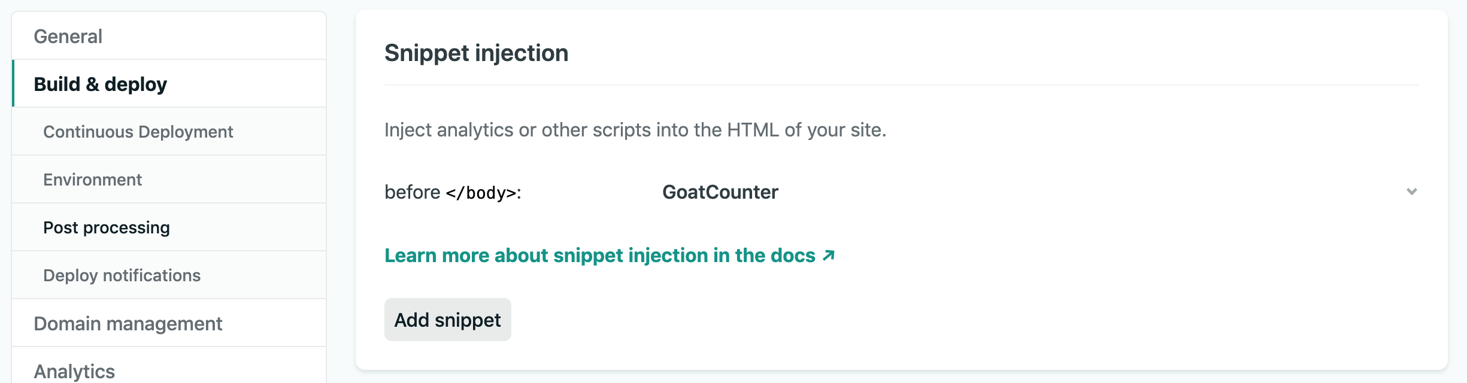Open Continuous Deployment settings

coord(138,132)
